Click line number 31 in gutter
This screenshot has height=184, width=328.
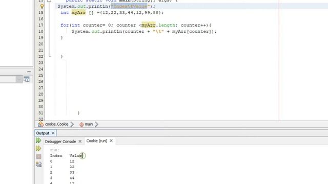coord(41,113)
